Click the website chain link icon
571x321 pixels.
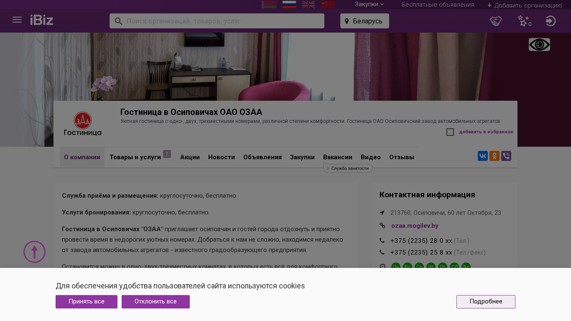(x=382, y=226)
